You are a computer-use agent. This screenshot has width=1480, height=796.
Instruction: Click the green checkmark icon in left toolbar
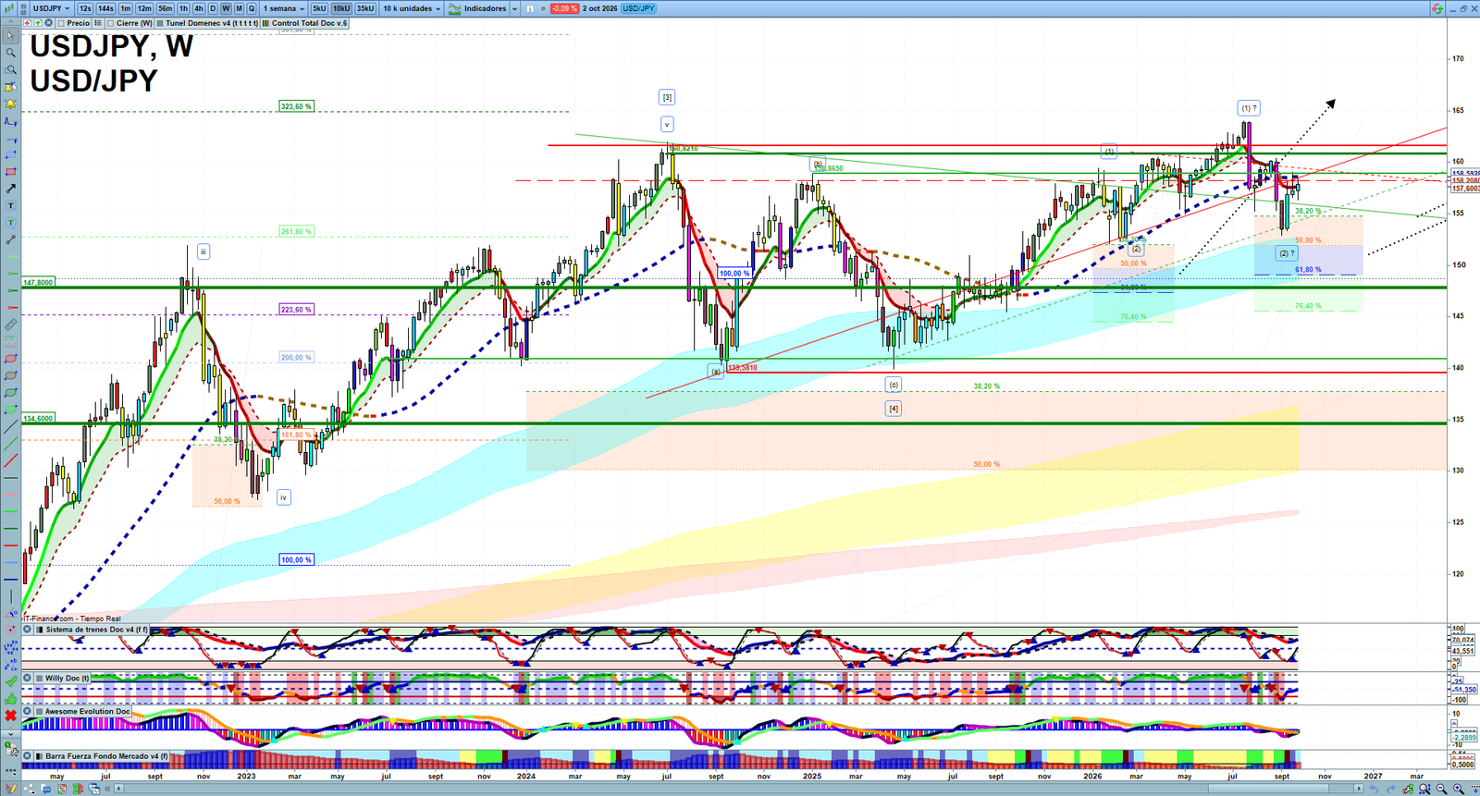[x=10, y=681]
